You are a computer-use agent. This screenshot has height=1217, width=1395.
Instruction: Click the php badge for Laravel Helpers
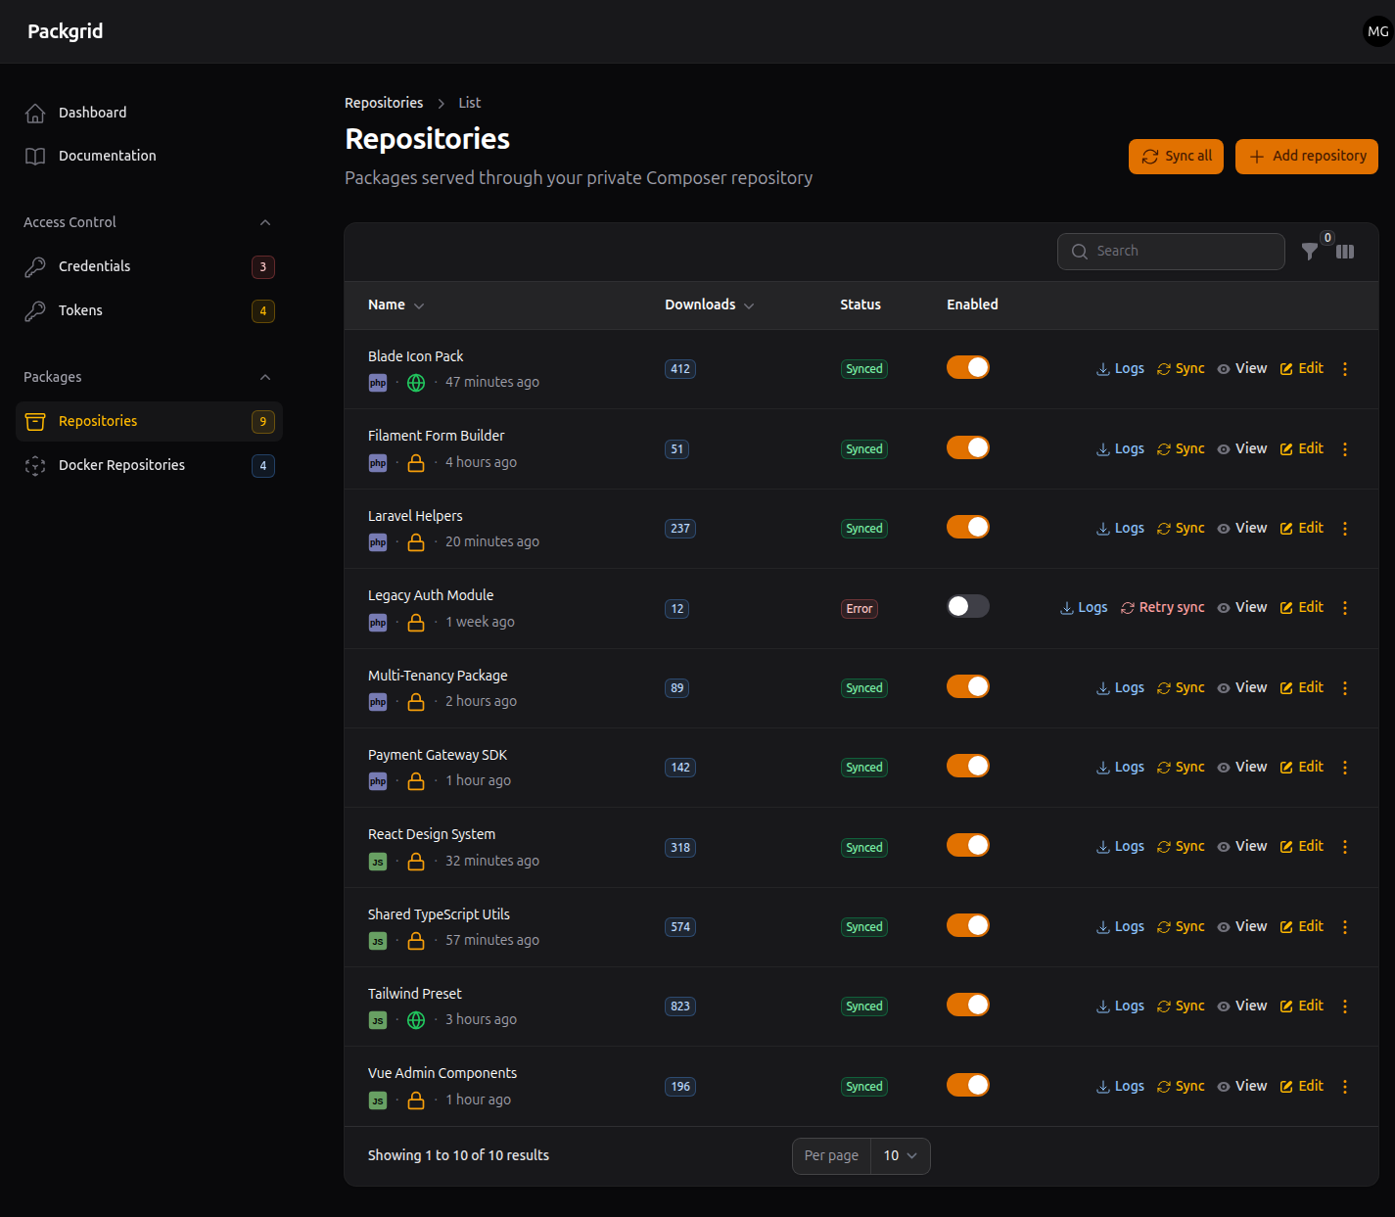pyautogui.click(x=378, y=542)
